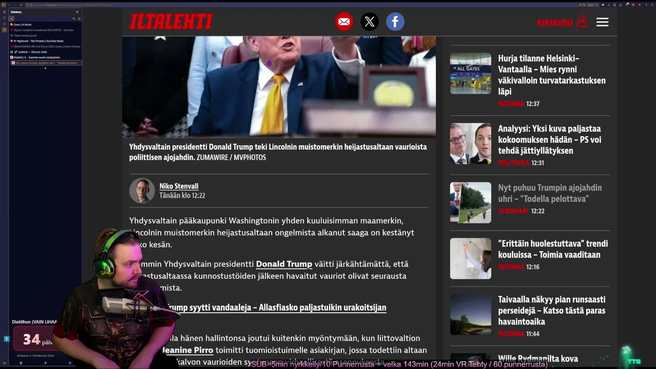Viewport: 656px width, 369px height.
Task: Switch to Suno | AI Music tab
Action: 45,25
